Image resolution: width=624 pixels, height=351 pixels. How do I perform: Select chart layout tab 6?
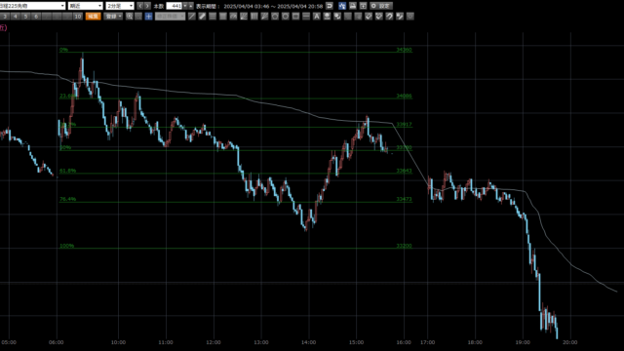coord(36,17)
